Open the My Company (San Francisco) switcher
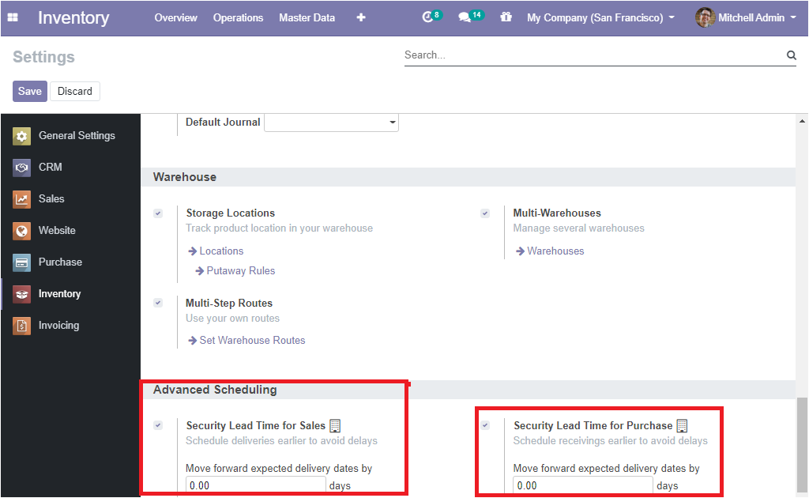809x498 pixels. (600, 17)
